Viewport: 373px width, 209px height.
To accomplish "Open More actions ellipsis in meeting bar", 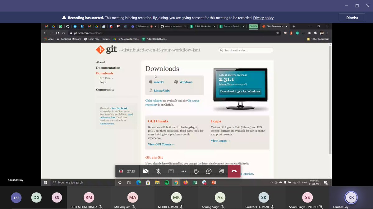I will pos(184,171).
